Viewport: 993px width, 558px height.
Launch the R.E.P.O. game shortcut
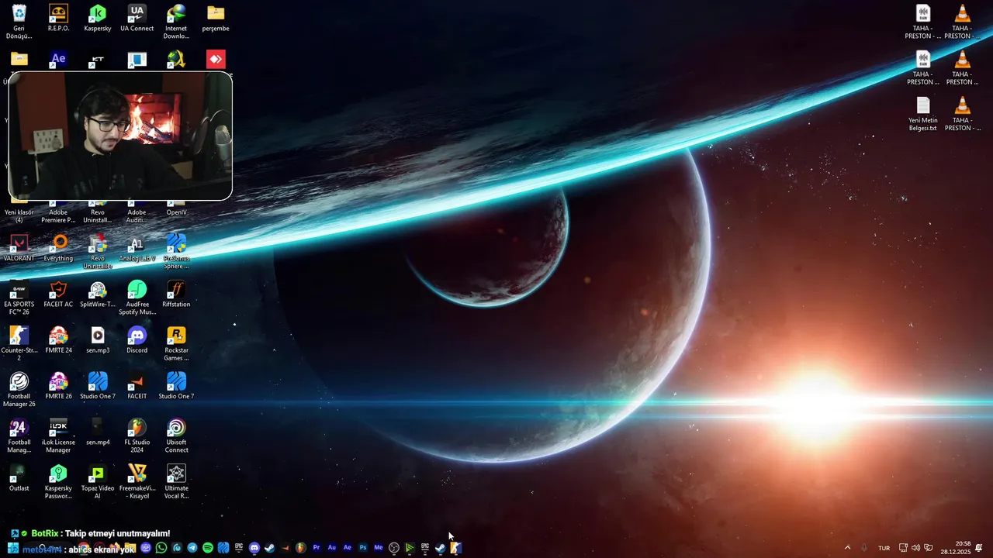click(x=58, y=19)
